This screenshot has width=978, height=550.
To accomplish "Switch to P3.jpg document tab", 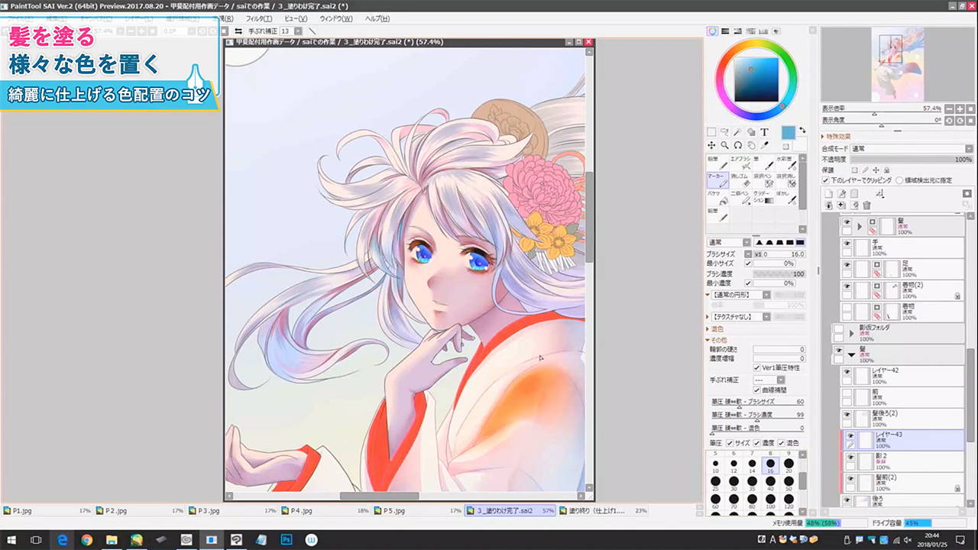I will [232, 510].
